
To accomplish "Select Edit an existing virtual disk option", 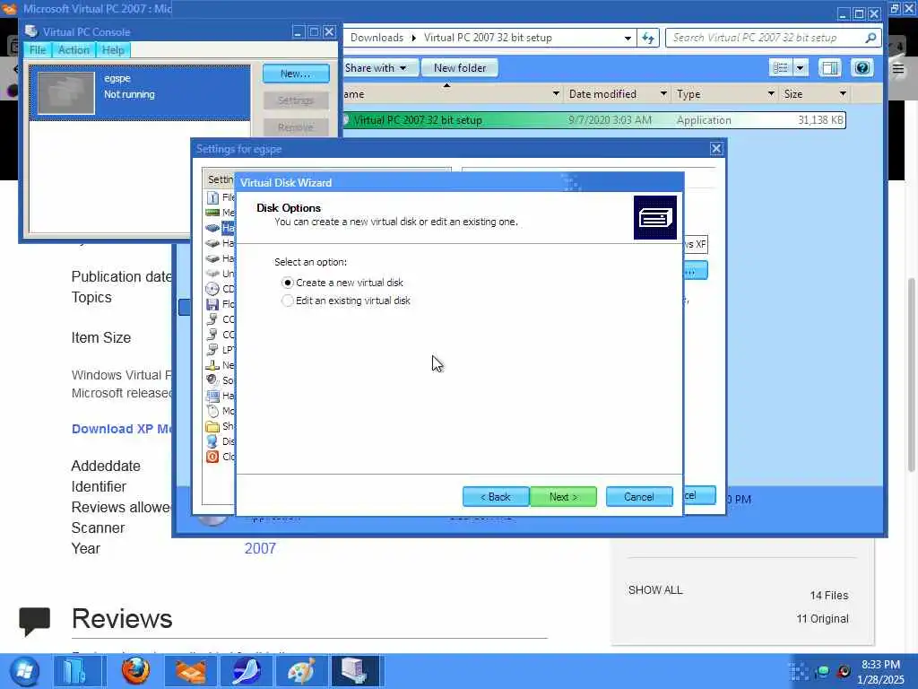I will click(346, 301).
